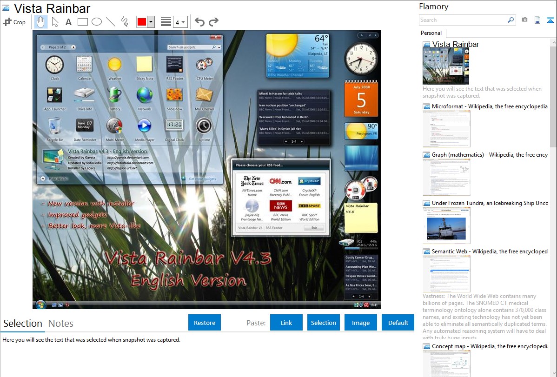Image resolution: width=557 pixels, height=377 pixels.
Task: Click the Flamory search input field
Action: [x=463, y=20]
